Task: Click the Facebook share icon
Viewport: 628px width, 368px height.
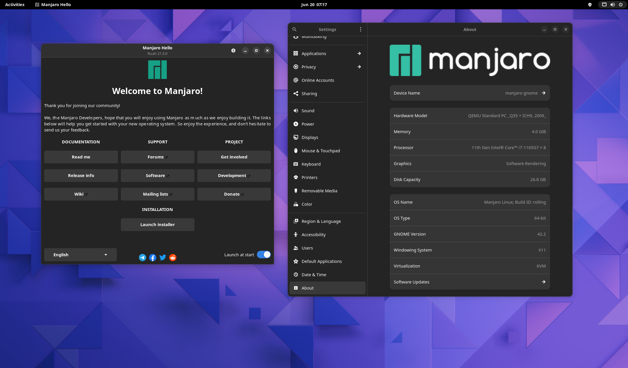Action: pos(153,257)
